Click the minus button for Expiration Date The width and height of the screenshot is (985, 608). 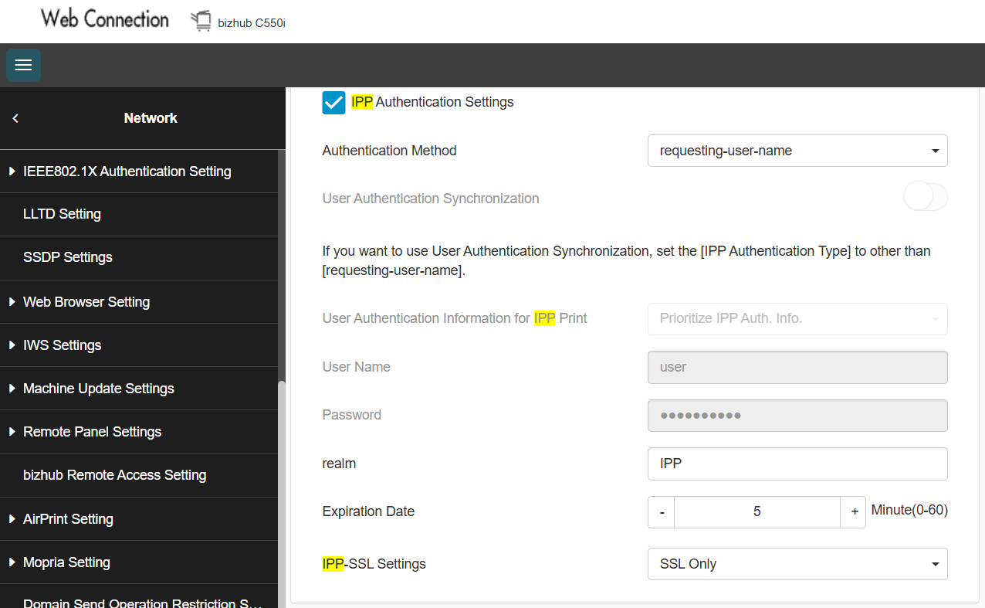tap(662, 511)
